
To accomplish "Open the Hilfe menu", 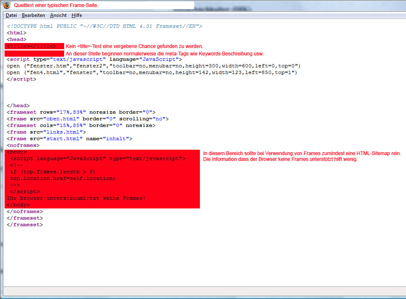I will coord(77,15).
